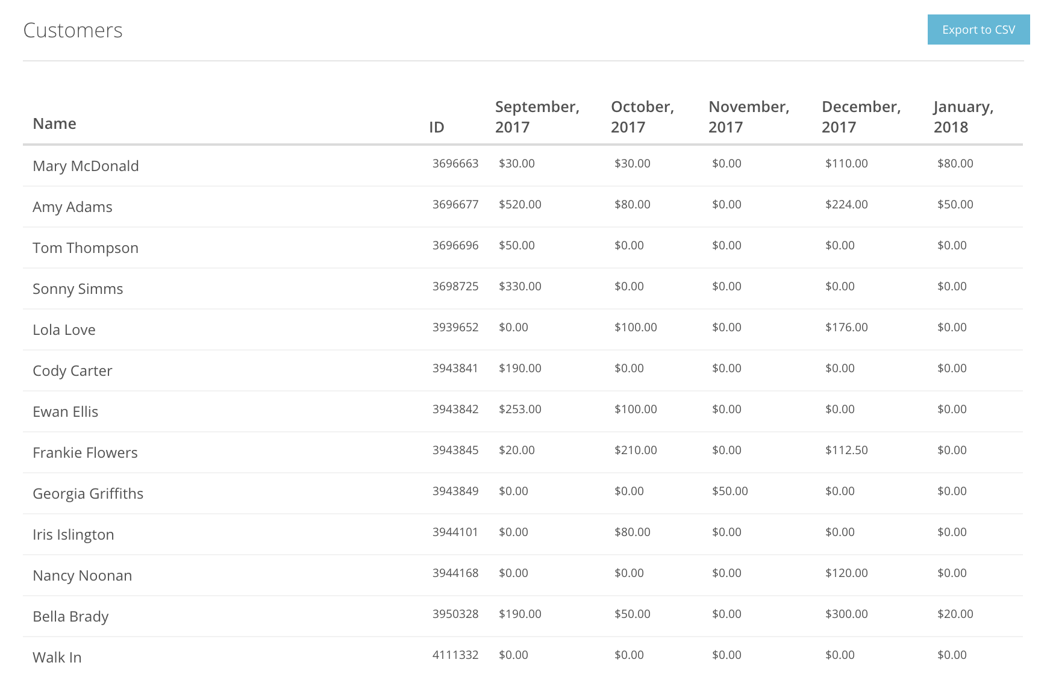The width and height of the screenshot is (1047, 683).
Task: Click Amy Adams's September total of $520.00
Action: (x=519, y=204)
